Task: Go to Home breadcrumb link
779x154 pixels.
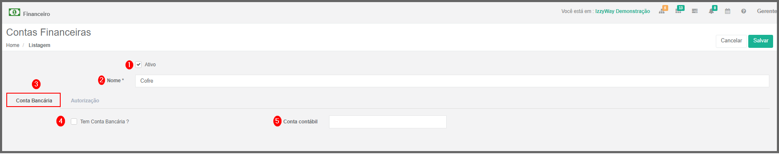Action: tap(13, 45)
